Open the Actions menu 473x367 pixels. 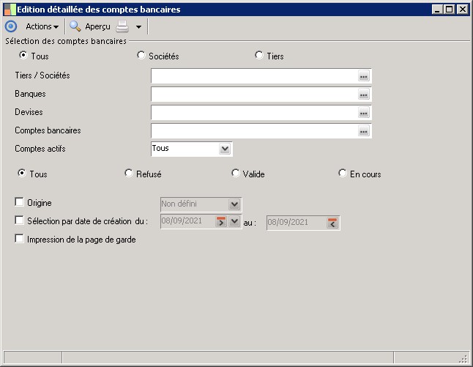[42, 26]
